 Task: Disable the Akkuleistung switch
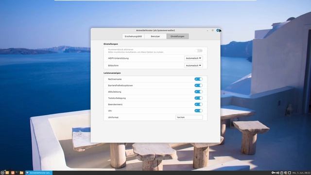point(199,92)
